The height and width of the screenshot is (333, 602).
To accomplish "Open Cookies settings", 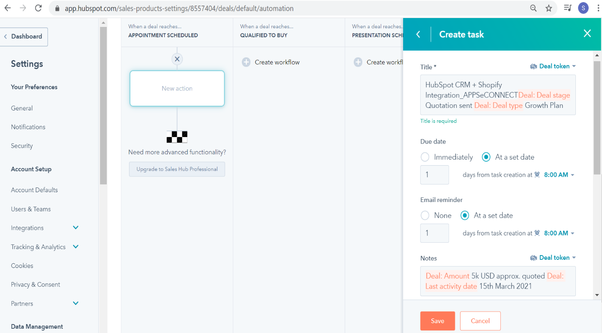I will coord(22,266).
